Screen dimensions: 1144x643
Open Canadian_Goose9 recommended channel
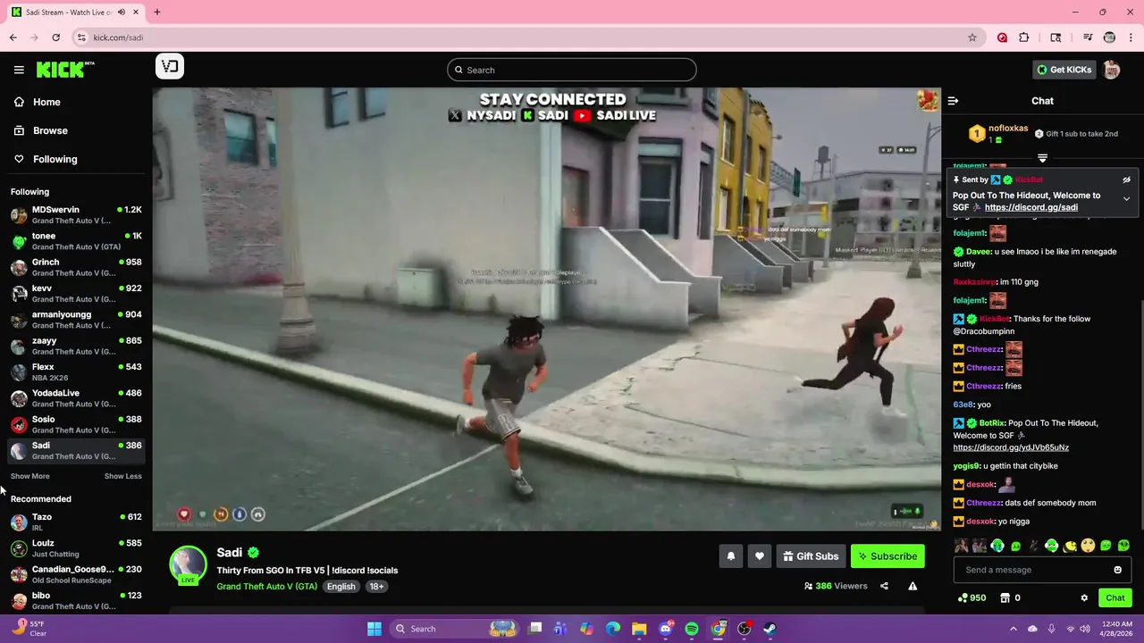pyautogui.click(x=76, y=575)
